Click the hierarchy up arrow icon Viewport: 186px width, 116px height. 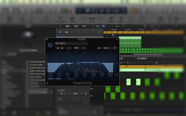60,27
